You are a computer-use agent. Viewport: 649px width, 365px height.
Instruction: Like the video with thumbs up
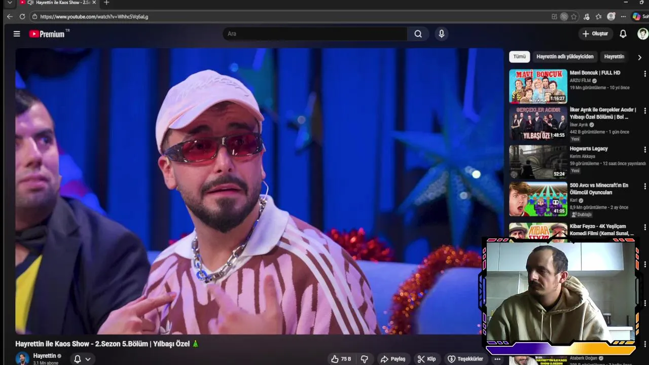(341, 359)
